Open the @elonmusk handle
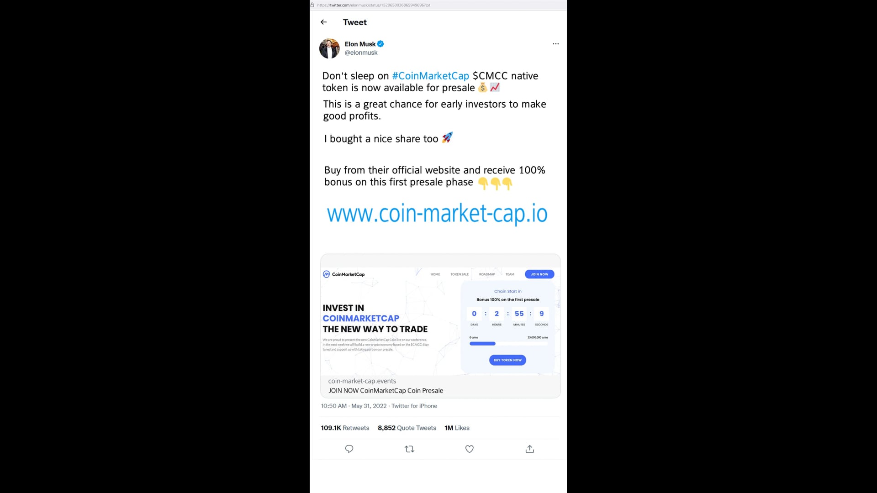The image size is (877, 493). tap(361, 52)
